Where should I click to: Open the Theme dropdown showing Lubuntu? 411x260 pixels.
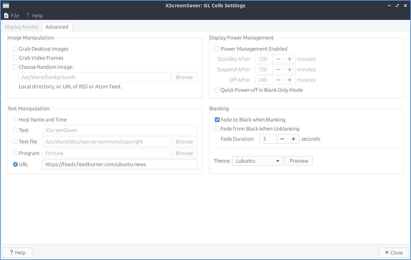point(257,161)
